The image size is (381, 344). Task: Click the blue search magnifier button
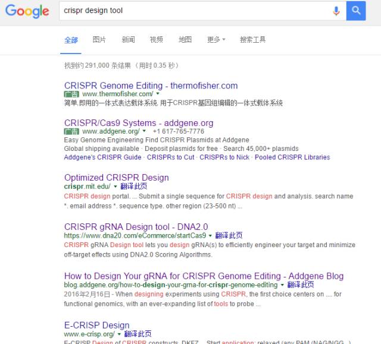point(356,11)
